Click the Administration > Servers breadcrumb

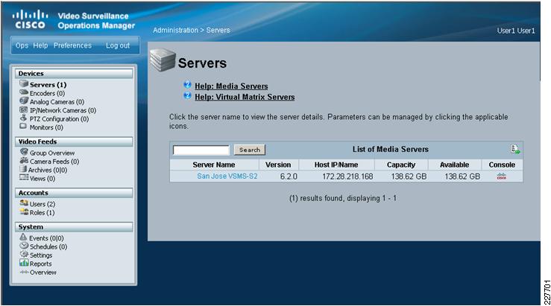(x=191, y=31)
